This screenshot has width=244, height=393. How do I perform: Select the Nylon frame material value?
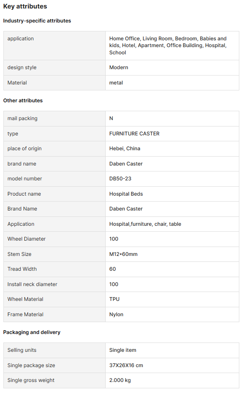pyautogui.click(x=116, y=314)
